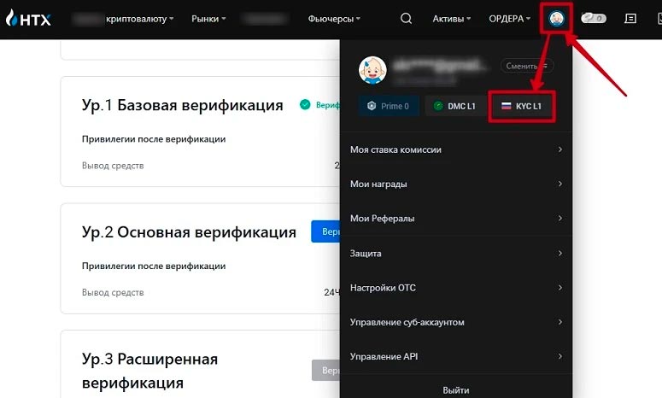
Task: Expand the Фьючерсы dropdown menu
Action: (x=334, y=19)
